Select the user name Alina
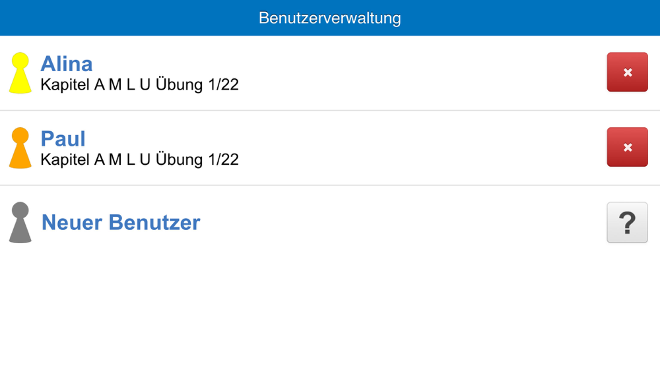660x371 pixels. 67,64
